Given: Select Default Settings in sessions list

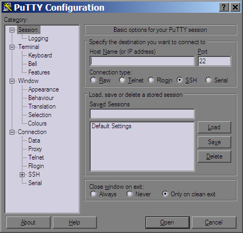Looking at the screenshot, I should tap(111, 126).
